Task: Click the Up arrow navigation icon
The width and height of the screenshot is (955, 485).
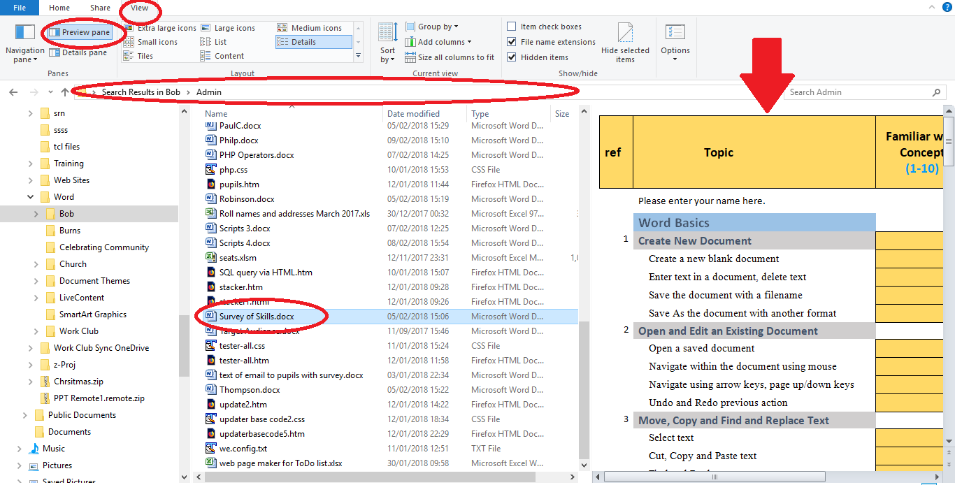Action: pos(65,92)
